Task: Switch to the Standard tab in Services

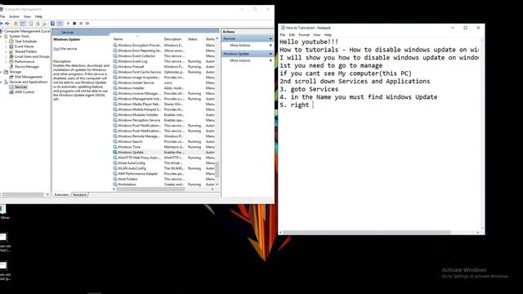Action: 79,194
